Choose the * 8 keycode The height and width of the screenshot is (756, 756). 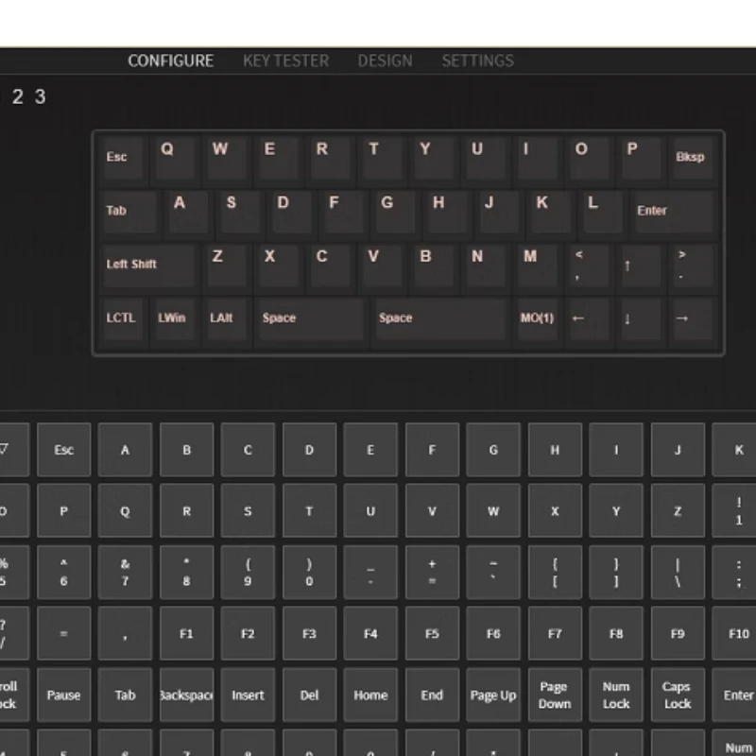pyautogui.click(x=186, y=573)
